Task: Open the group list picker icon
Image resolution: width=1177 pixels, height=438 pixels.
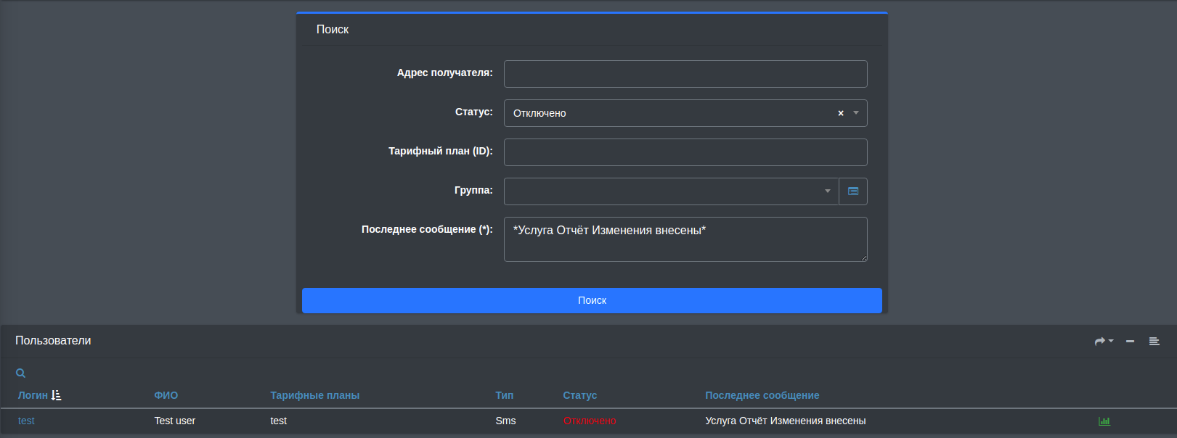Action: tap(853, 191)
